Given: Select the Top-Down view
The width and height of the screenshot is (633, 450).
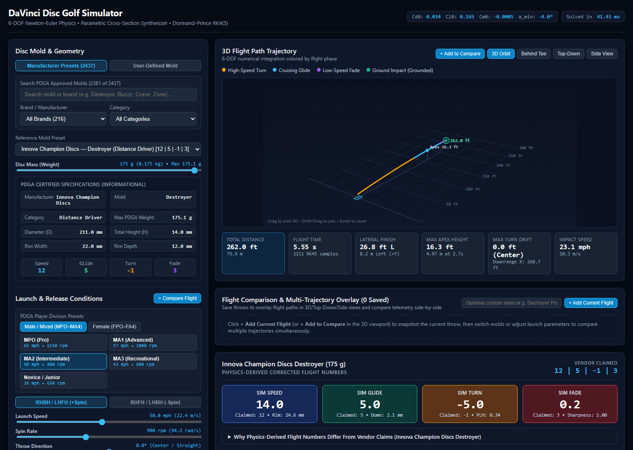Looking at the screenshot, I should [568, 54].
